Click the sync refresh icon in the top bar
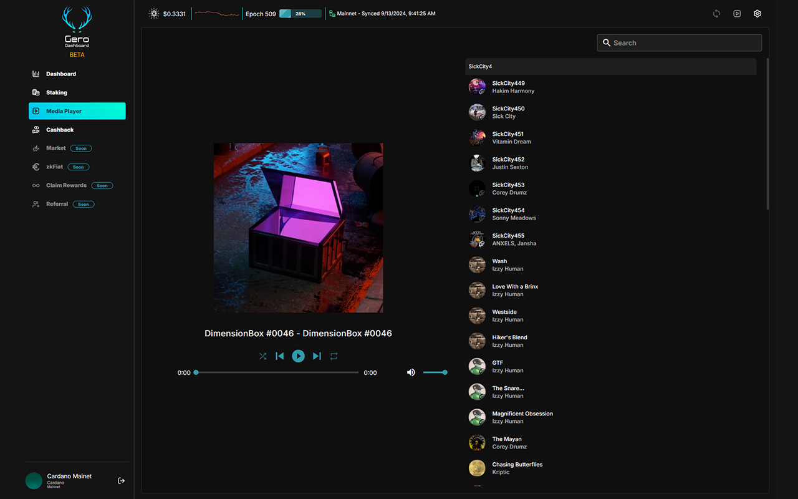The height and width of the screenshot is (499, 798). (716, 13)
